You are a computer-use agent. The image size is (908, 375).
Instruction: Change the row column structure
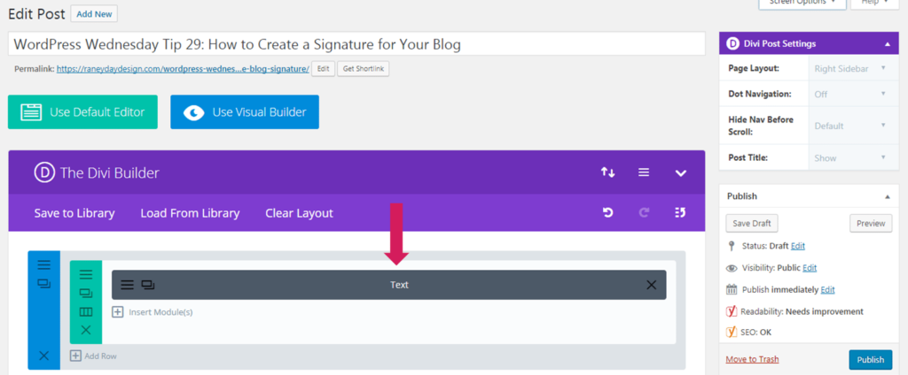pyautogui.click(x=86, y=312)
